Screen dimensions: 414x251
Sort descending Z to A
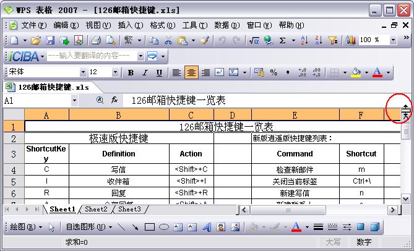pyautogui.click(x=319, y=40)
